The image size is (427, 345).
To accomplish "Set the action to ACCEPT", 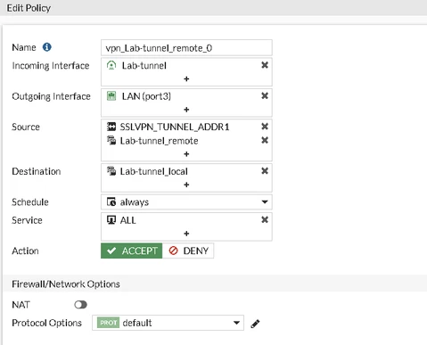I will pos(132,251).
